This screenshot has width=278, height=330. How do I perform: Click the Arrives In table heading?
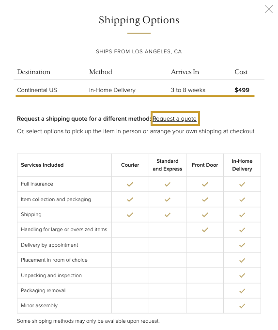point(185,72)
